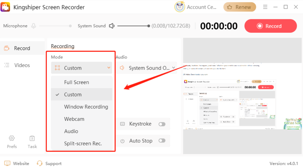Click the Renew button
Viewport: 303px width, 168px height.
pos(240,7)
